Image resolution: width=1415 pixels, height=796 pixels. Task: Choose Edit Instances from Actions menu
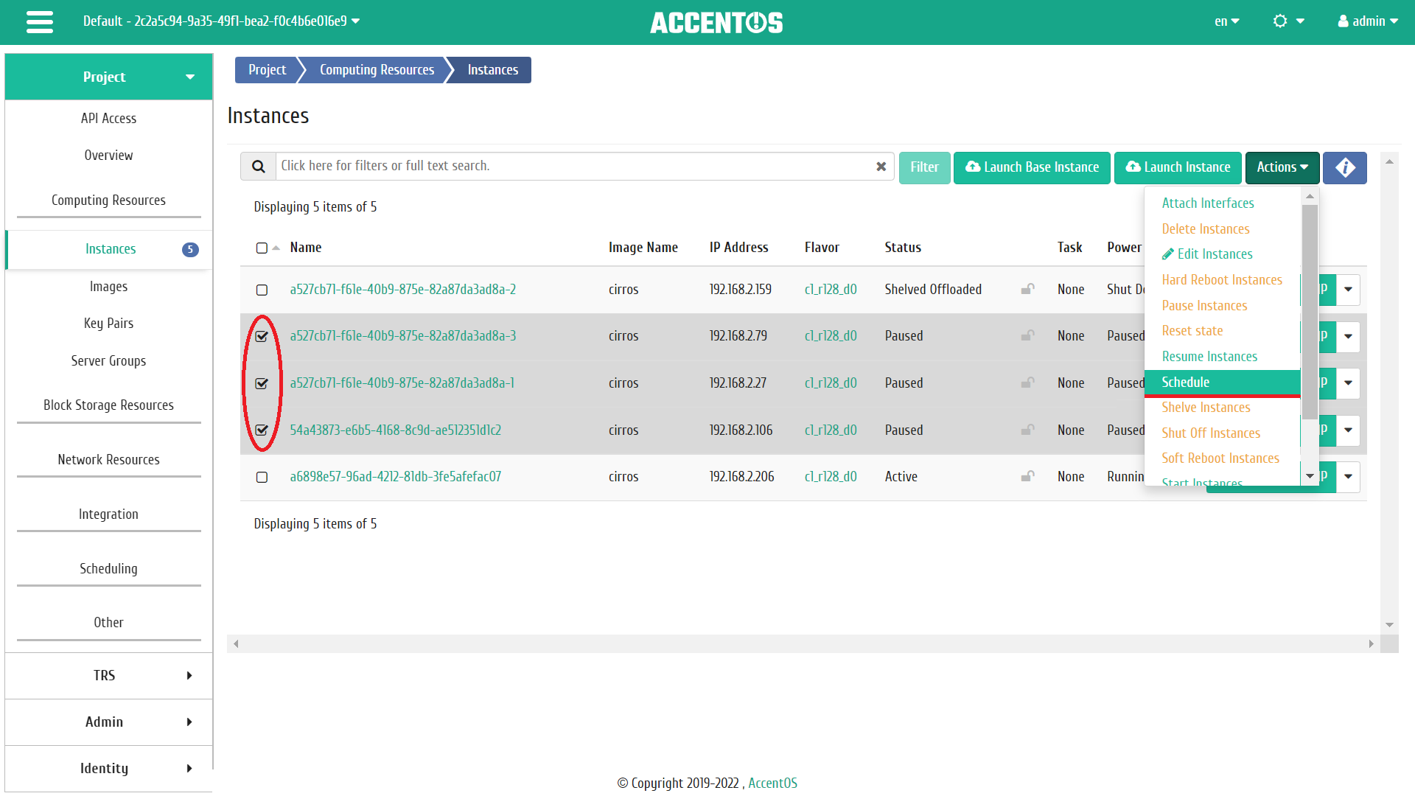[1207, 254]
